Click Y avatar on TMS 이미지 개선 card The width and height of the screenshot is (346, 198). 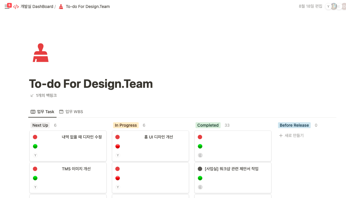click(x=35, y=187)
